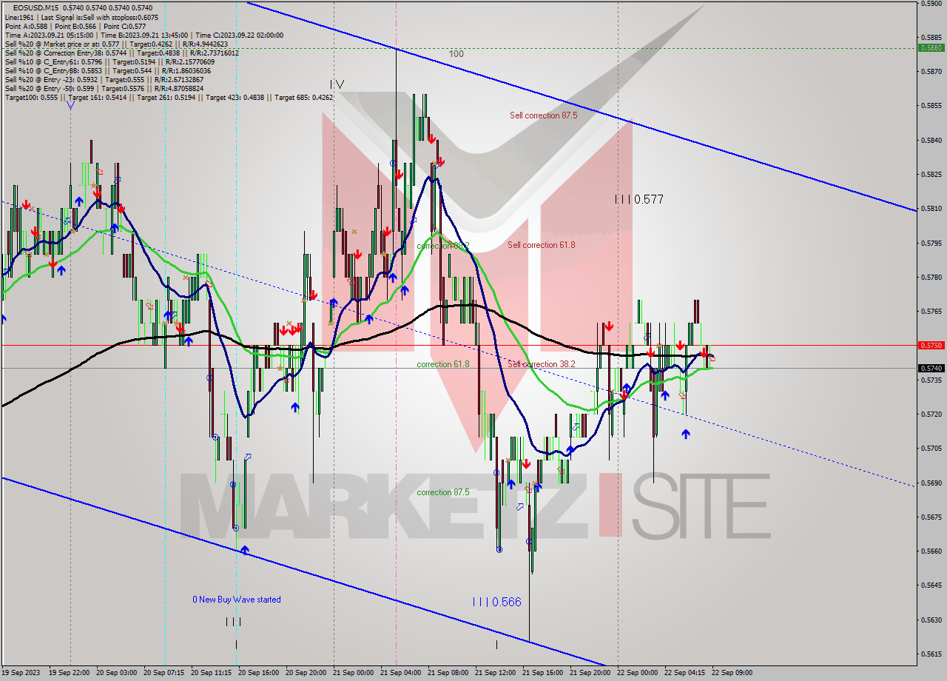Click the black 0.5740 current price tag
The image size is (947, 681).
tap(931, 368)
